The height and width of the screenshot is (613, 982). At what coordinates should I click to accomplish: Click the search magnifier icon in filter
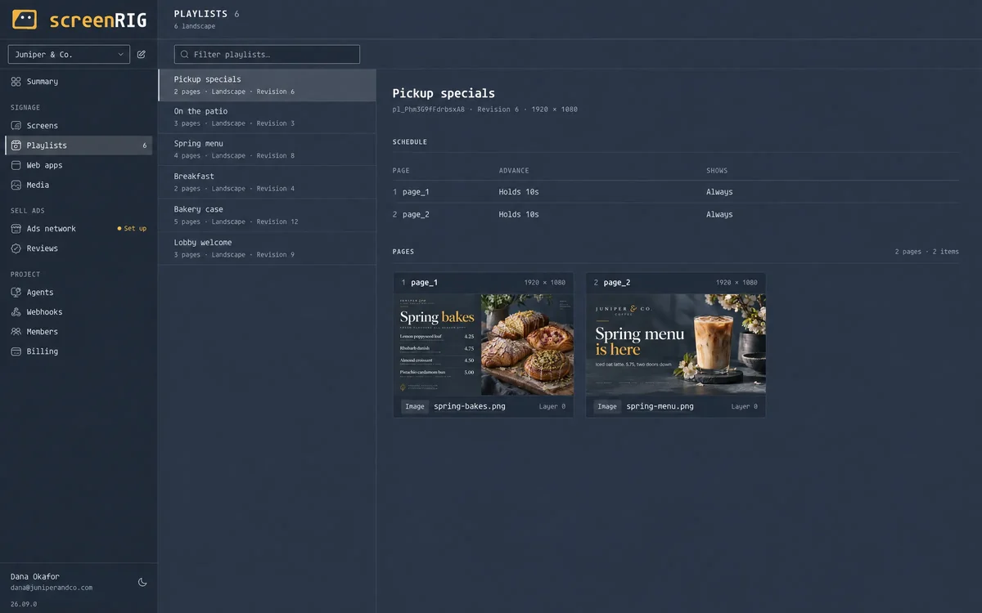click(184, 55)
